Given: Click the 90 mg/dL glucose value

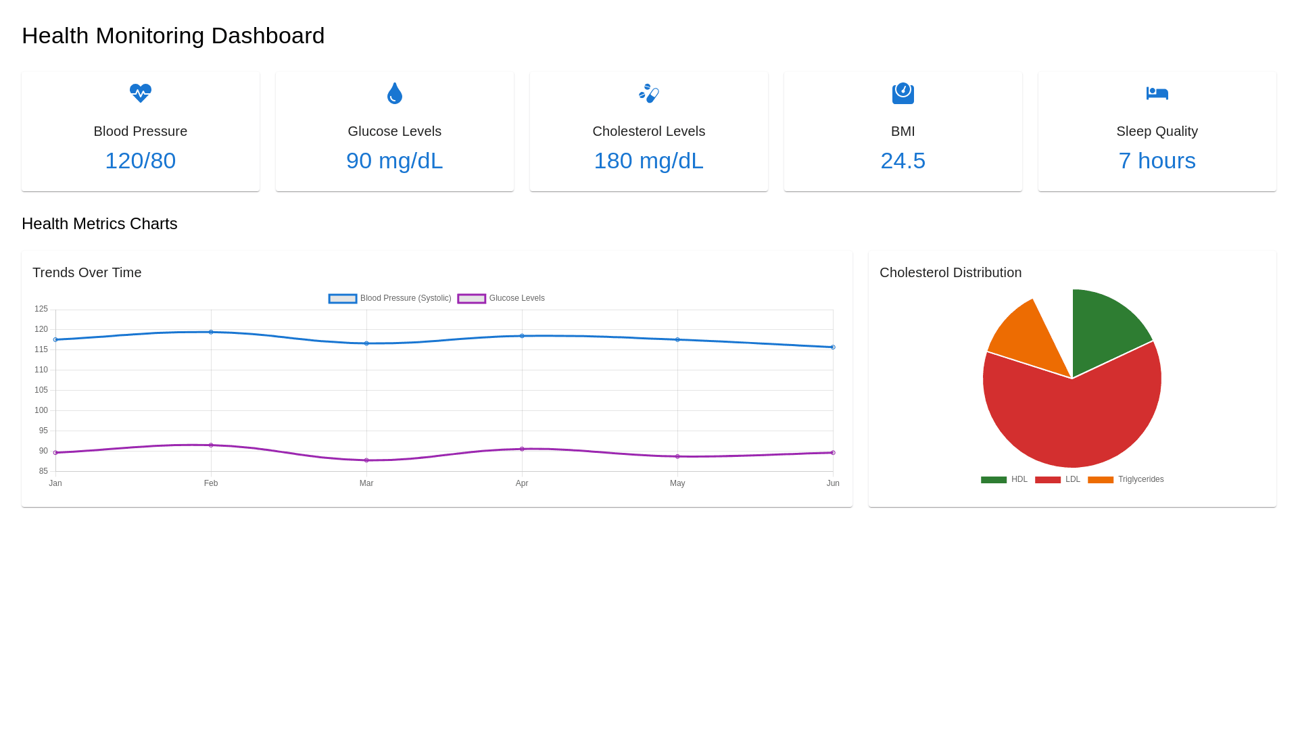Looking at the screenshot, I should [x=395, y=161].
